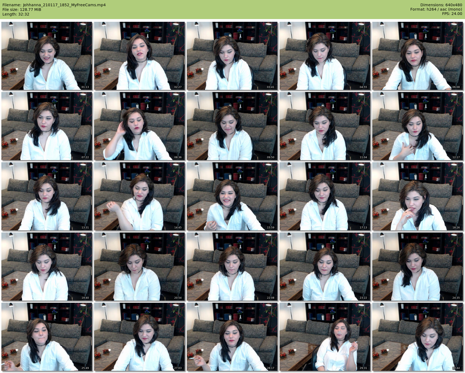Pick the thumbnail stamped 24:35
Screen dimensions: 465x373
click(x=417, y=267)
